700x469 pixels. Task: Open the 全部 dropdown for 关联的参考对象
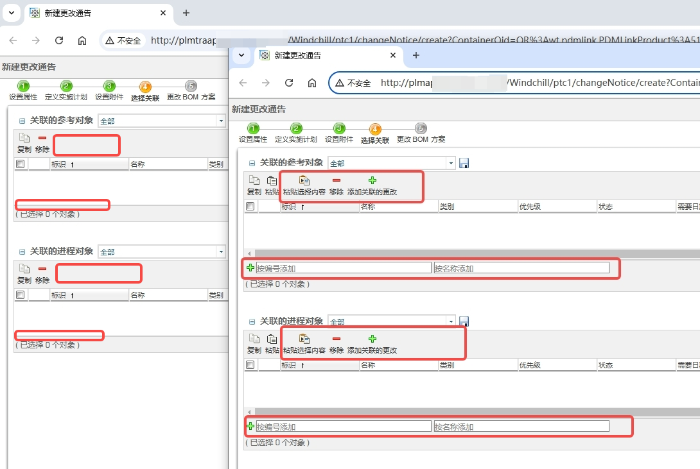pyautogui.click(x=451, y=162)
